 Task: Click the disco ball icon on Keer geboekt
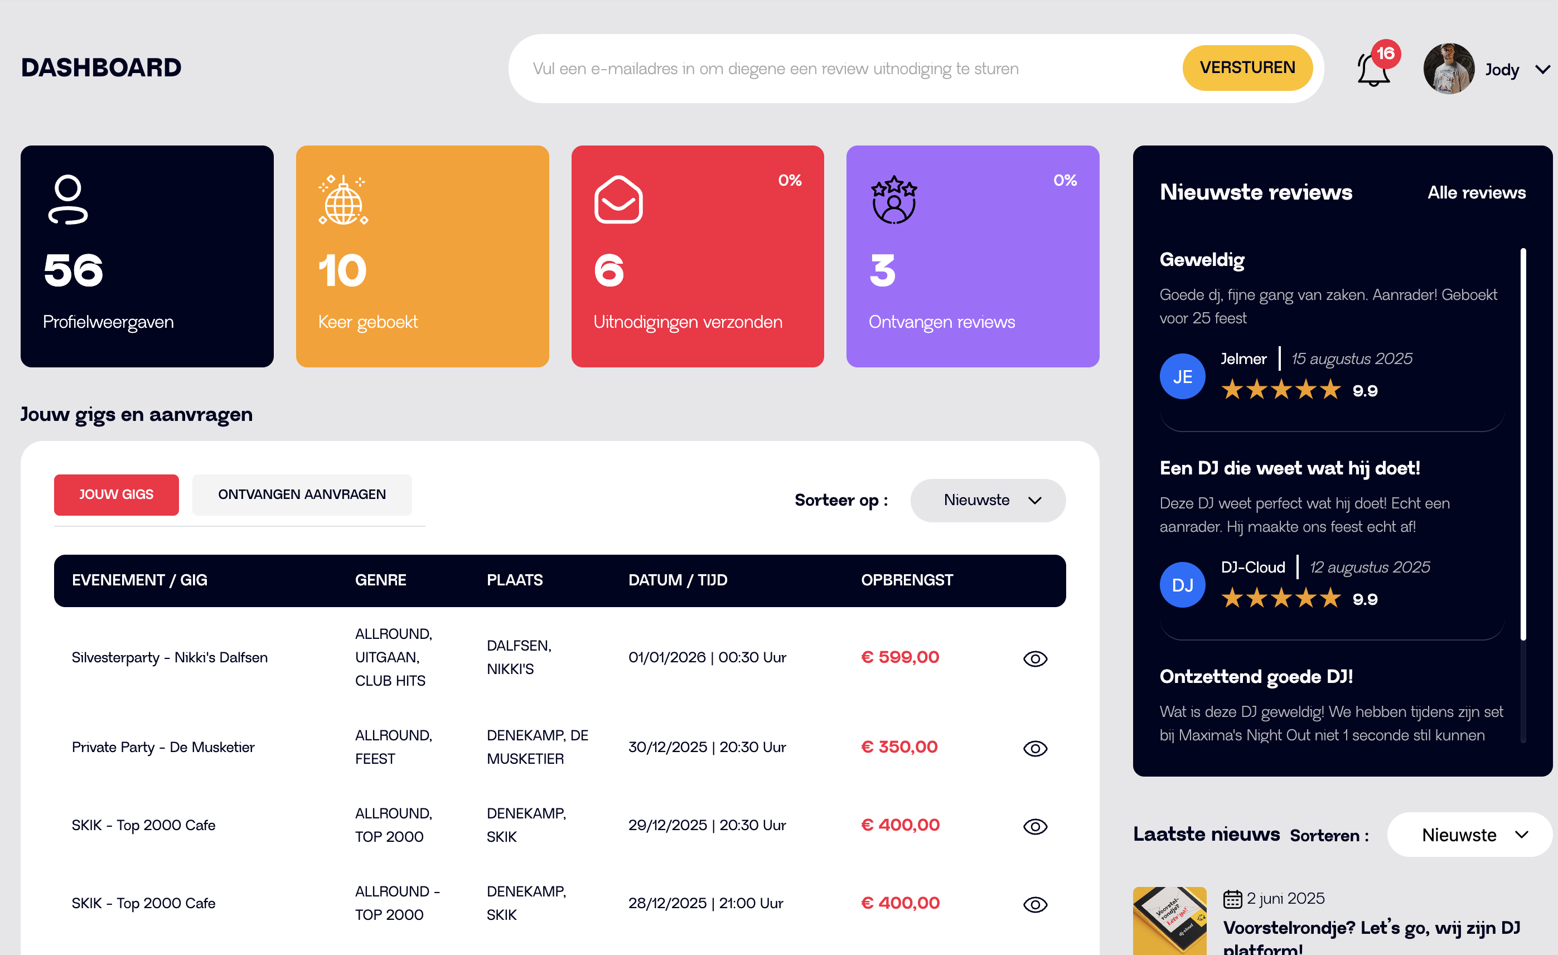(x=343, y=200)
